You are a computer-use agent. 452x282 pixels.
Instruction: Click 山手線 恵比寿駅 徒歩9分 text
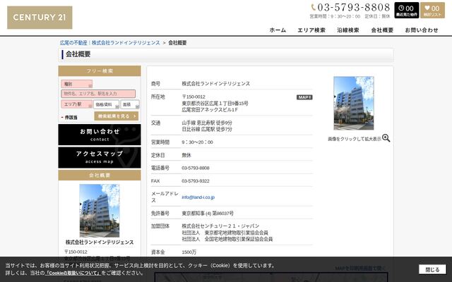tap(207, 123)
